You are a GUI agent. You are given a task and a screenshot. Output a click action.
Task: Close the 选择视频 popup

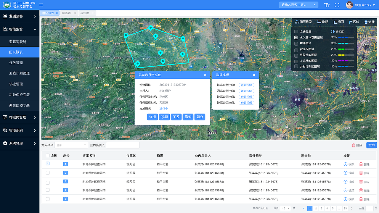pyautogui.click(x=254, y=75)
